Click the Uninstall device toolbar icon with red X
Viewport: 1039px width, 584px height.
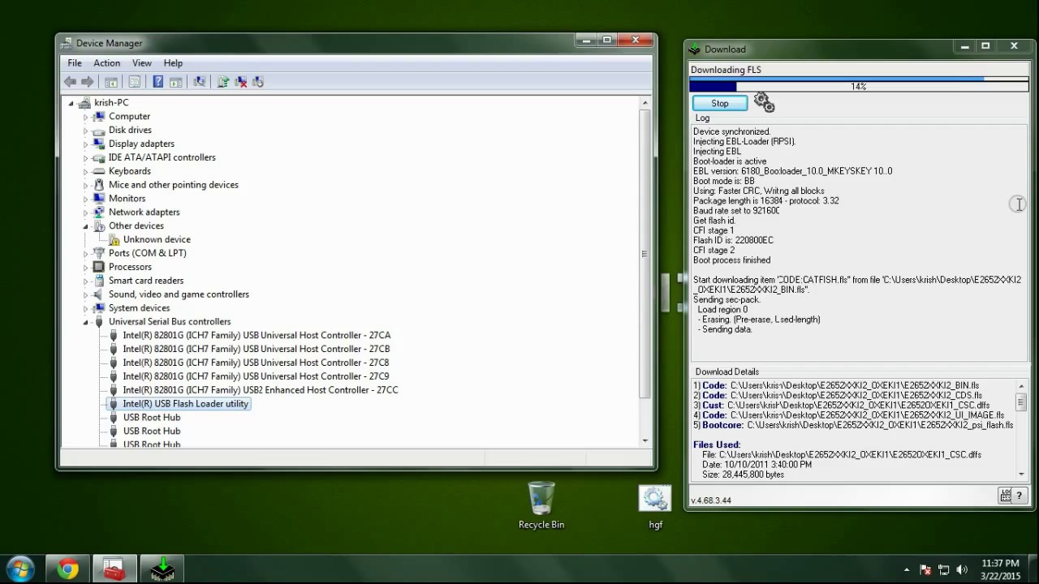(241, 82)
